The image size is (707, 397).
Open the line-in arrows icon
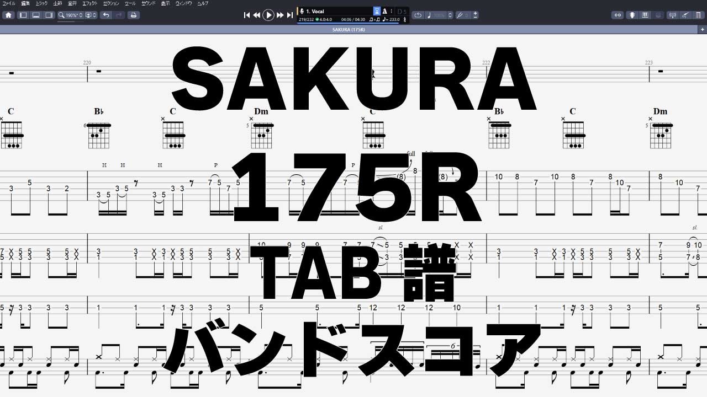pyautogui.click(x=618, y=15)
